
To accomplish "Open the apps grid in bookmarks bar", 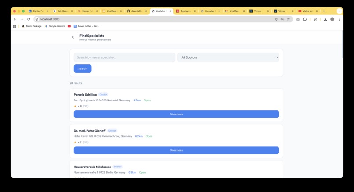I will pyautogui.click(x=14, y=26).
